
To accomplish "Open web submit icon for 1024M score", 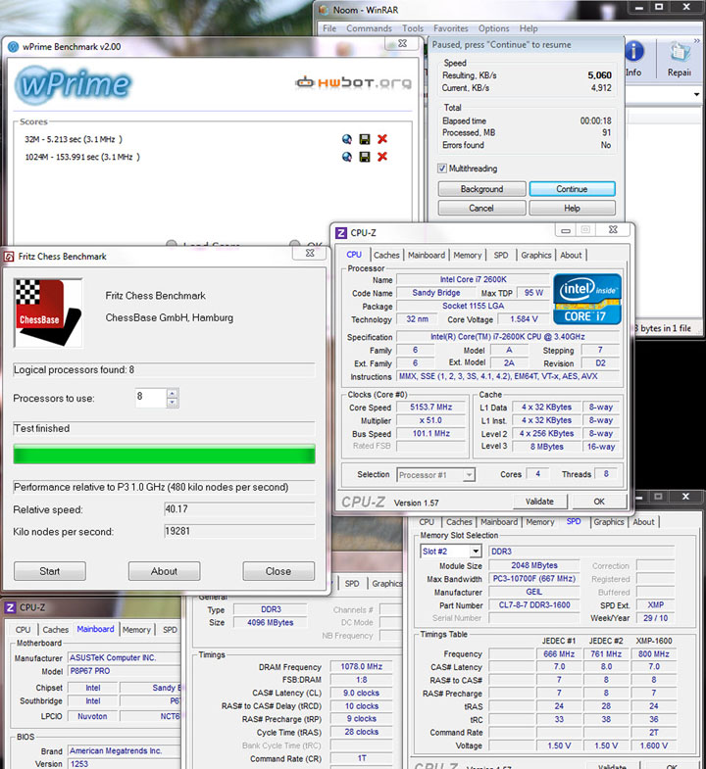I will pos(346,157).
